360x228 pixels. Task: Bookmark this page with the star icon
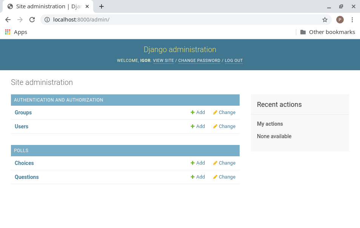tap(325, 20)
